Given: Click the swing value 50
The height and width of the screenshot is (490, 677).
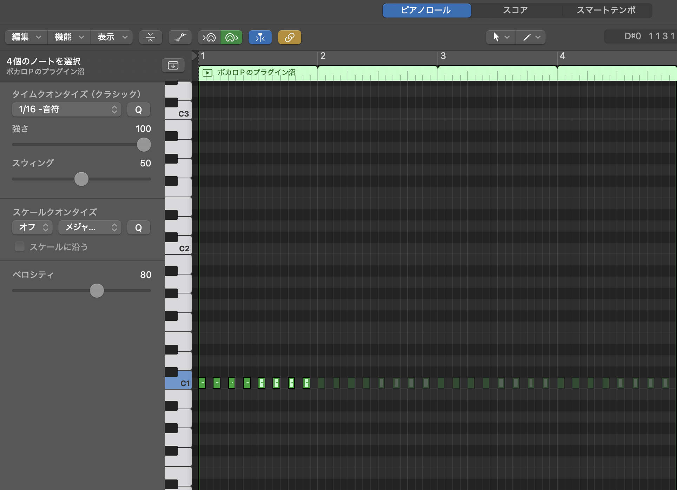Looking at the screenshot, I should coord(145,163).
